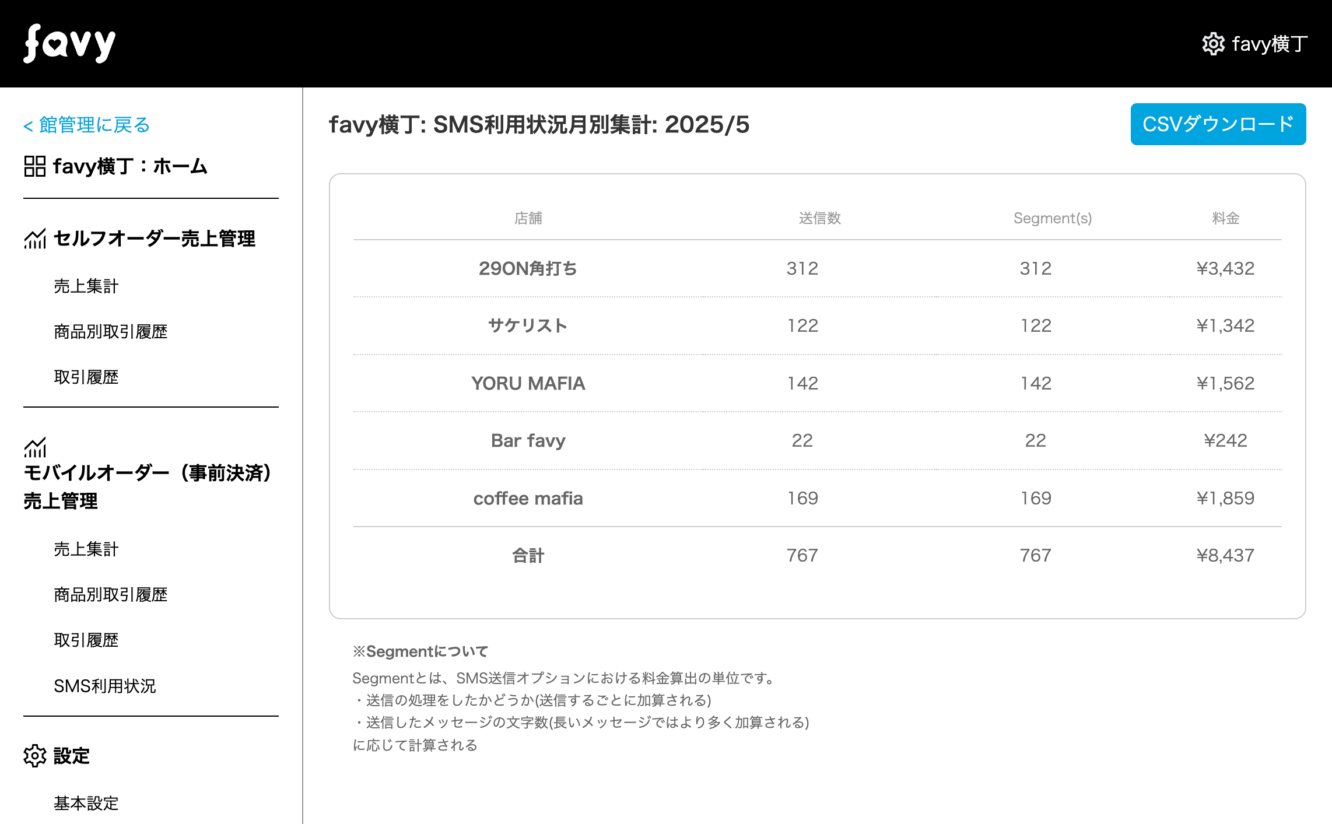Click the chart icon beside セルフオーダー売上管理
The width and height of the screenshot is (1332, 824).
[35, 239]
